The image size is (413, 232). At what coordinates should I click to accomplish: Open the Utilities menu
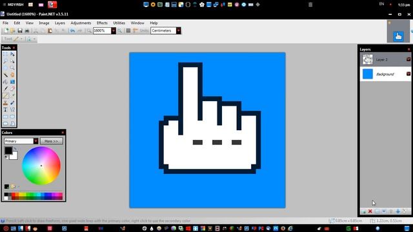coord(119,23)
